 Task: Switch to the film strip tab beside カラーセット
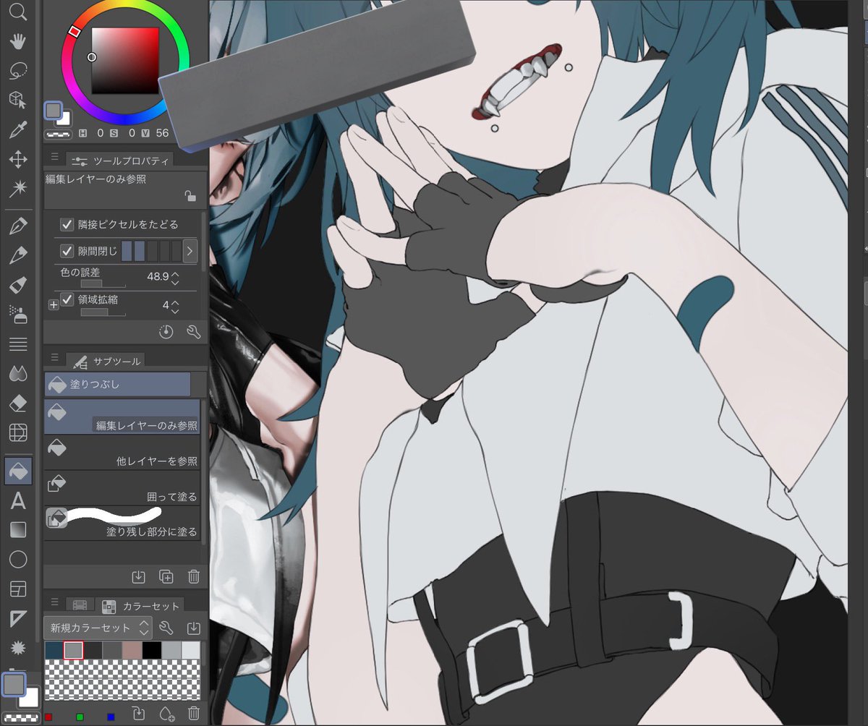(x=80, y=605)
